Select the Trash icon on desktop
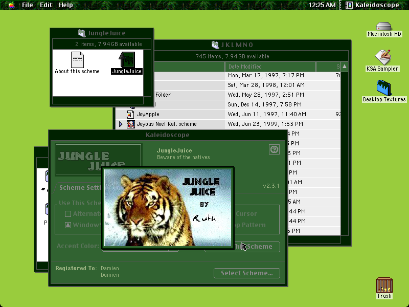Image resolution: width=409 pixels, height=307 pixels. pos(384,285)
